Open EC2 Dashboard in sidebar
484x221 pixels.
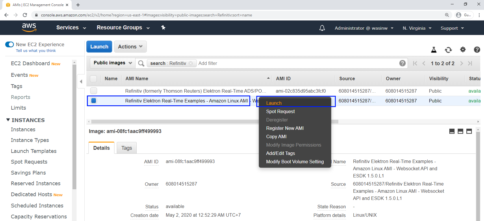pos(30,63)
